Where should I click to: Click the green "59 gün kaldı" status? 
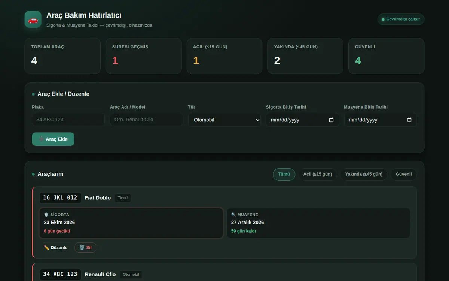(244, 231)
